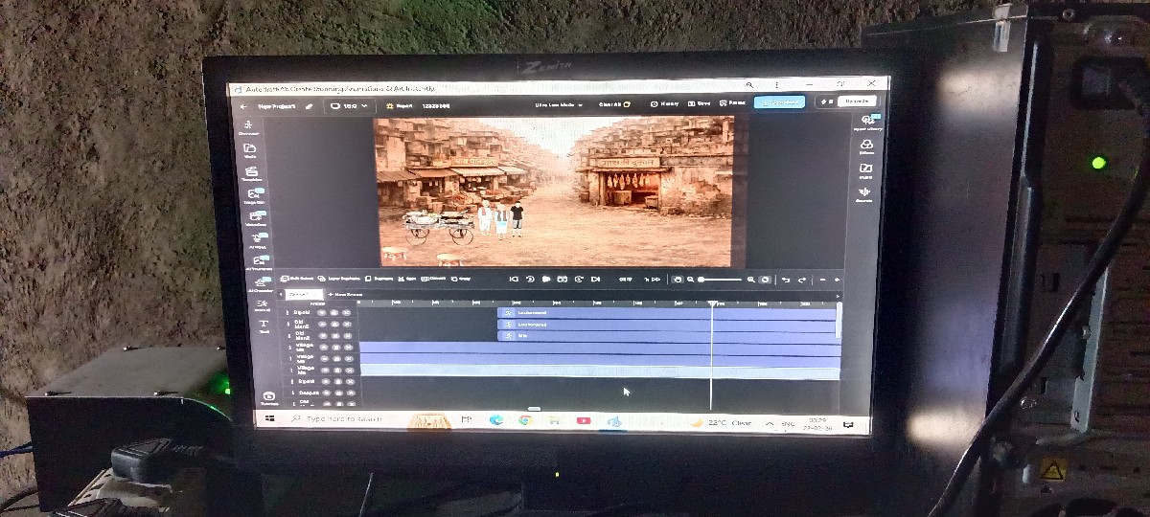Click the timeline zoom slider
This screenshot has width=1150, height=517.
coord(721,280)
